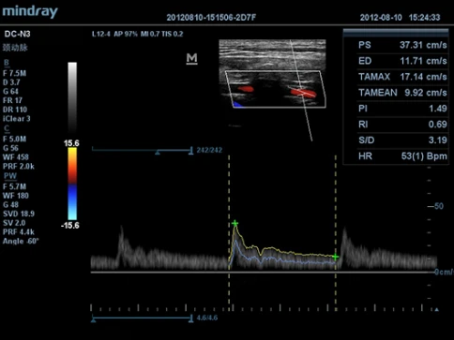Click the mindray logo
This screenshot has width=454, height=340.
30,12
